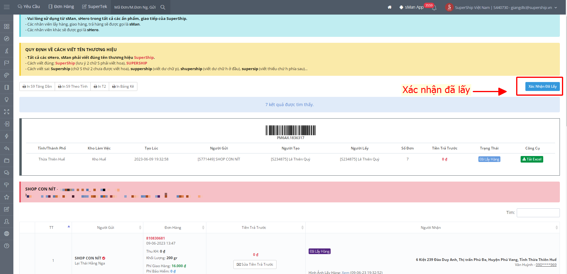Open the Yêu Cầu menu

29,7
